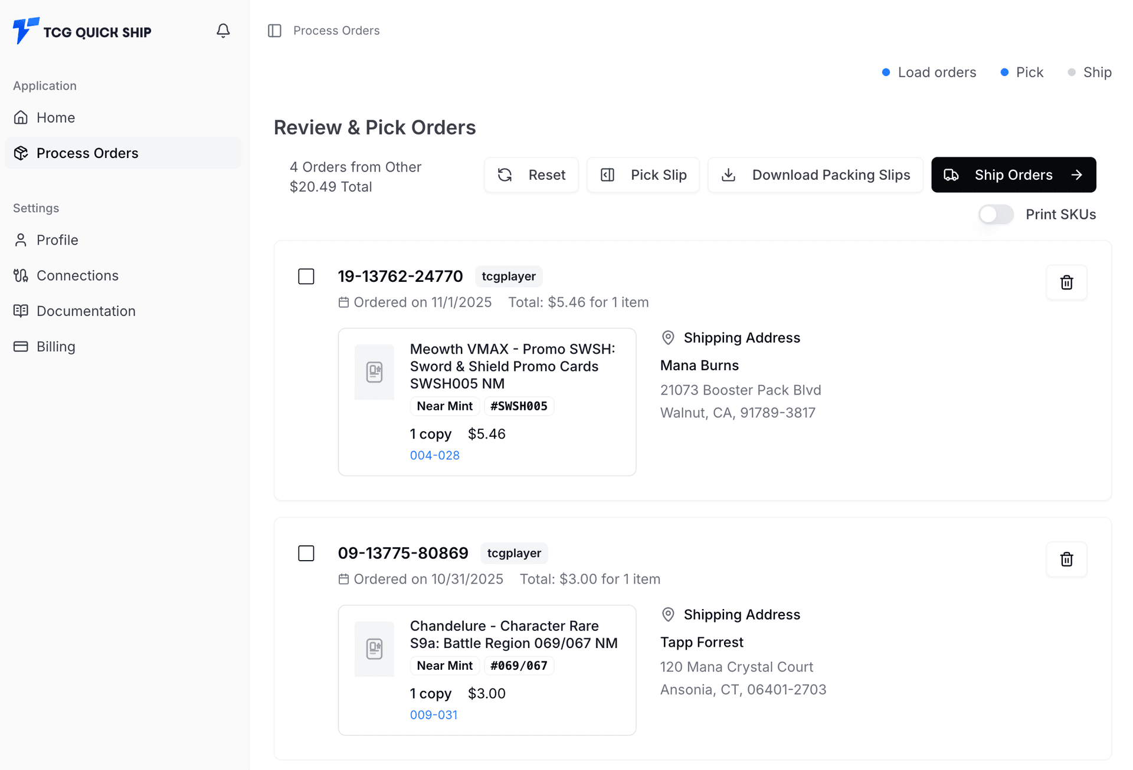1133x770 pixels.
Task: Select checkbox for order 19-13762-24770
Action: point(306,277)
